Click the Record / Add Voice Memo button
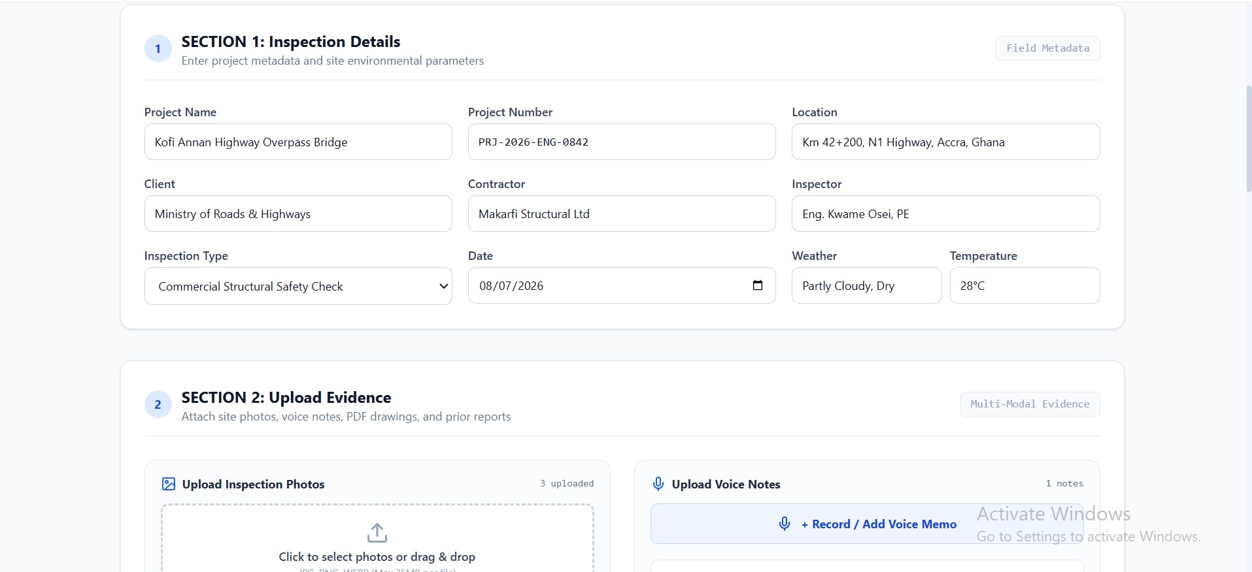The height and width of the screenshot is (572, 1252). click(x=867, y=524)
